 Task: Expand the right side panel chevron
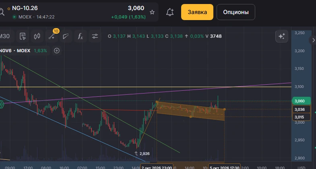click(313, 40)
